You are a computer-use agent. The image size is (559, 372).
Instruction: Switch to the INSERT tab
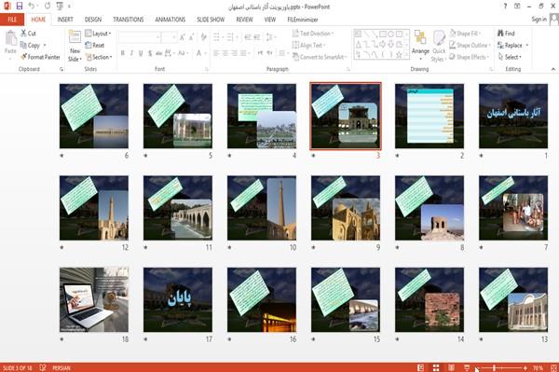click(x=65, y=20)
